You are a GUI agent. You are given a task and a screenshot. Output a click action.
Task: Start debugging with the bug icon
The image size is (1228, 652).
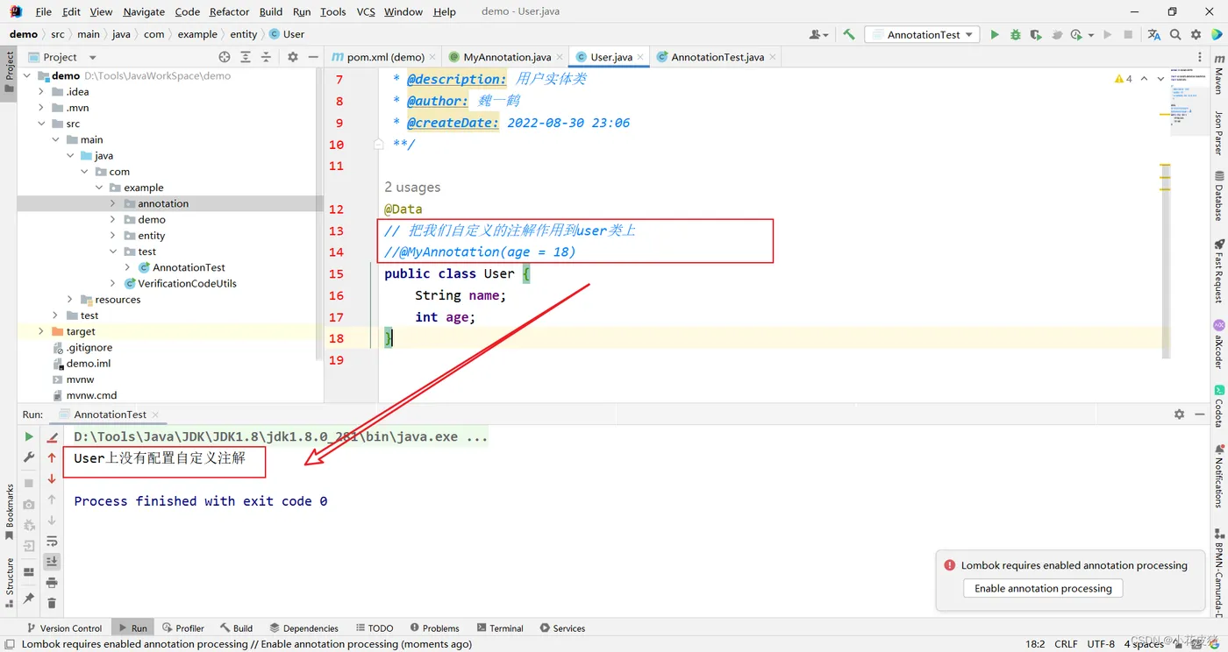[x=1015, y=34]
